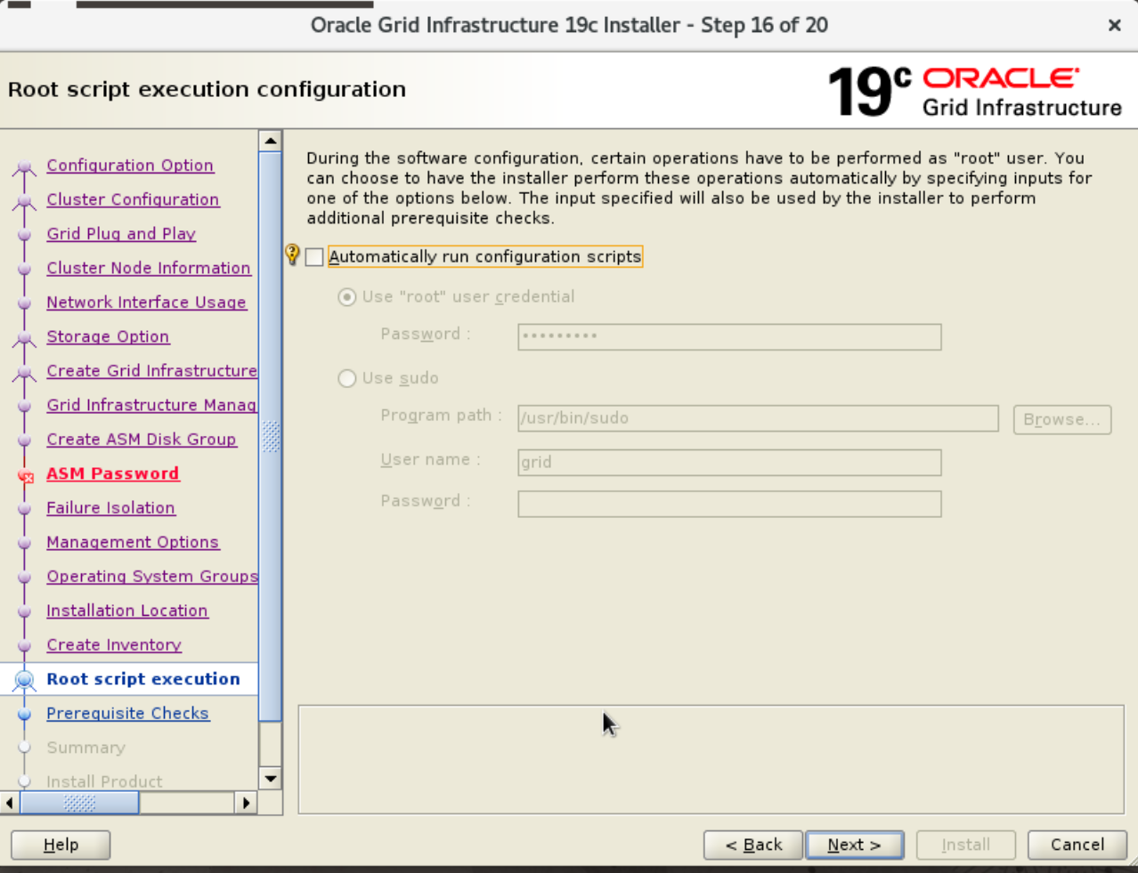This screenshot has height=873, width=1138.
Task: Click the horizontal scrollbar thumb
Action: pos(79,803)
